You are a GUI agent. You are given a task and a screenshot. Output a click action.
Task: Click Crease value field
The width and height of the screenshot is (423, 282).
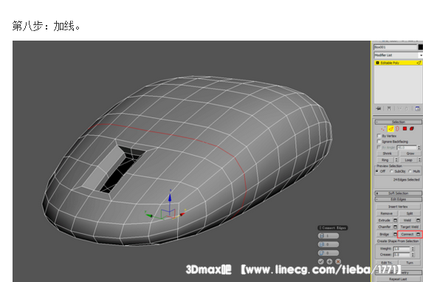coord(402,255)
